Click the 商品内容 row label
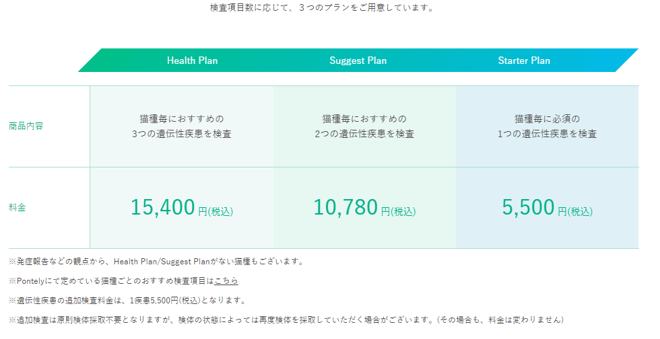The width and height of the screenshot is (660, 339). click(26, 126)
